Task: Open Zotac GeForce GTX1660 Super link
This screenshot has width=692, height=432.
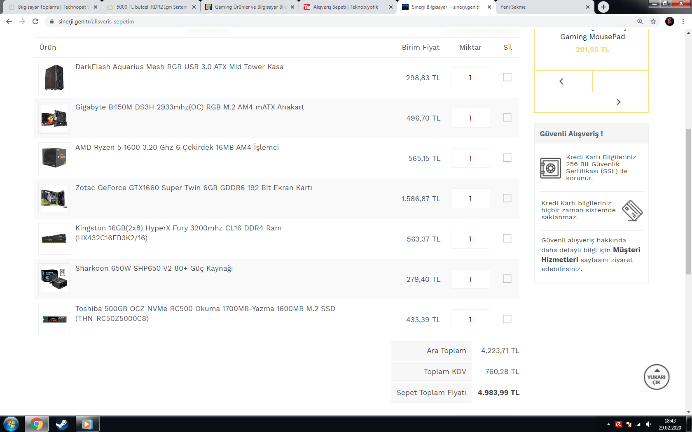Action: point(194,188)
